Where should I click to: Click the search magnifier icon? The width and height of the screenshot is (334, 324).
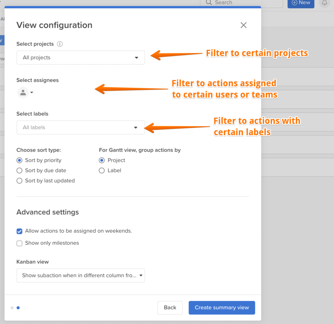click(209, 3)
